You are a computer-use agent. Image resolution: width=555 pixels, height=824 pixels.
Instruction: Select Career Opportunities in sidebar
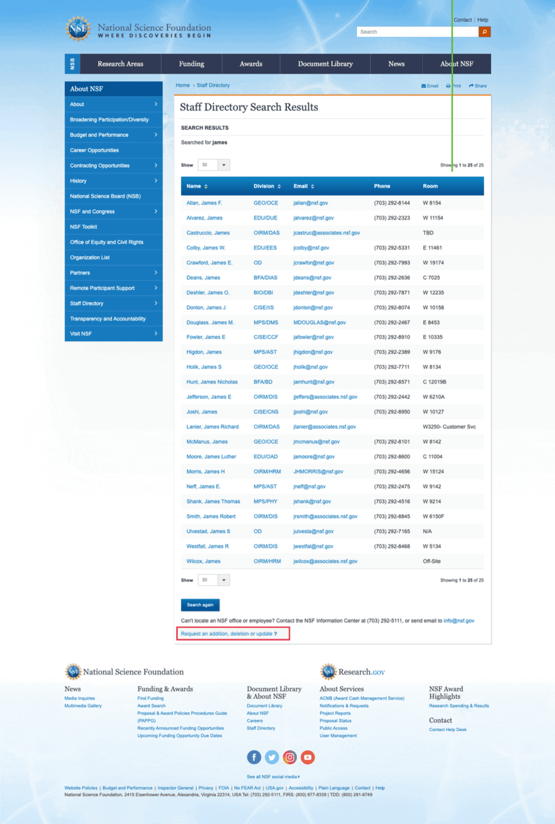pyautogui.click(x=114, y=150)
